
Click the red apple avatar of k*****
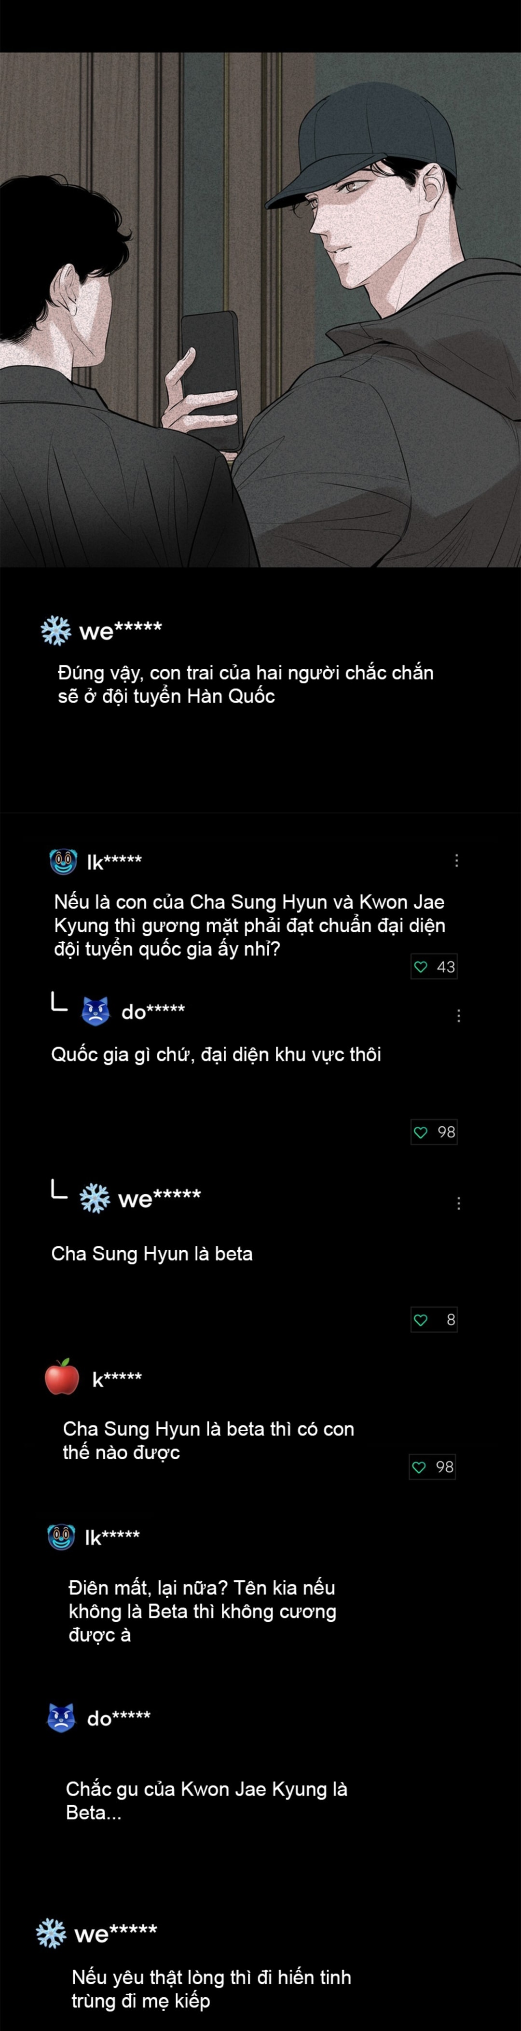click(62, 1377)
